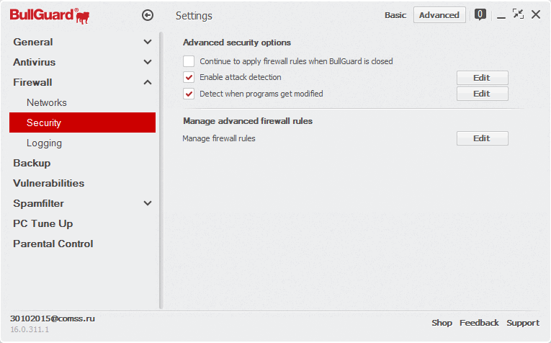Click Manage advanced firewall rules heading
Viewport: 551px width, 343px height.
(248, 121)
